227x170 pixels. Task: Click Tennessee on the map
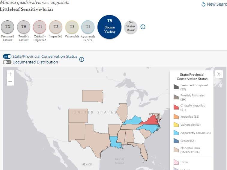(x=130, y=127)
